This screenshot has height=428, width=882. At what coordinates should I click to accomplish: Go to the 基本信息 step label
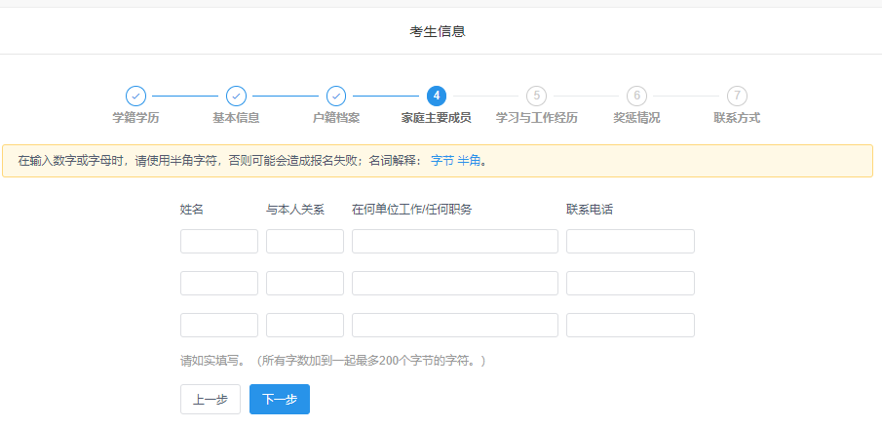pos(236,118)
